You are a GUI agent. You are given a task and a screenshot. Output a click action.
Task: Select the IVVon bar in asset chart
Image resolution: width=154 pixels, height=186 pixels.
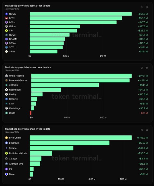[x=73, y=22]
